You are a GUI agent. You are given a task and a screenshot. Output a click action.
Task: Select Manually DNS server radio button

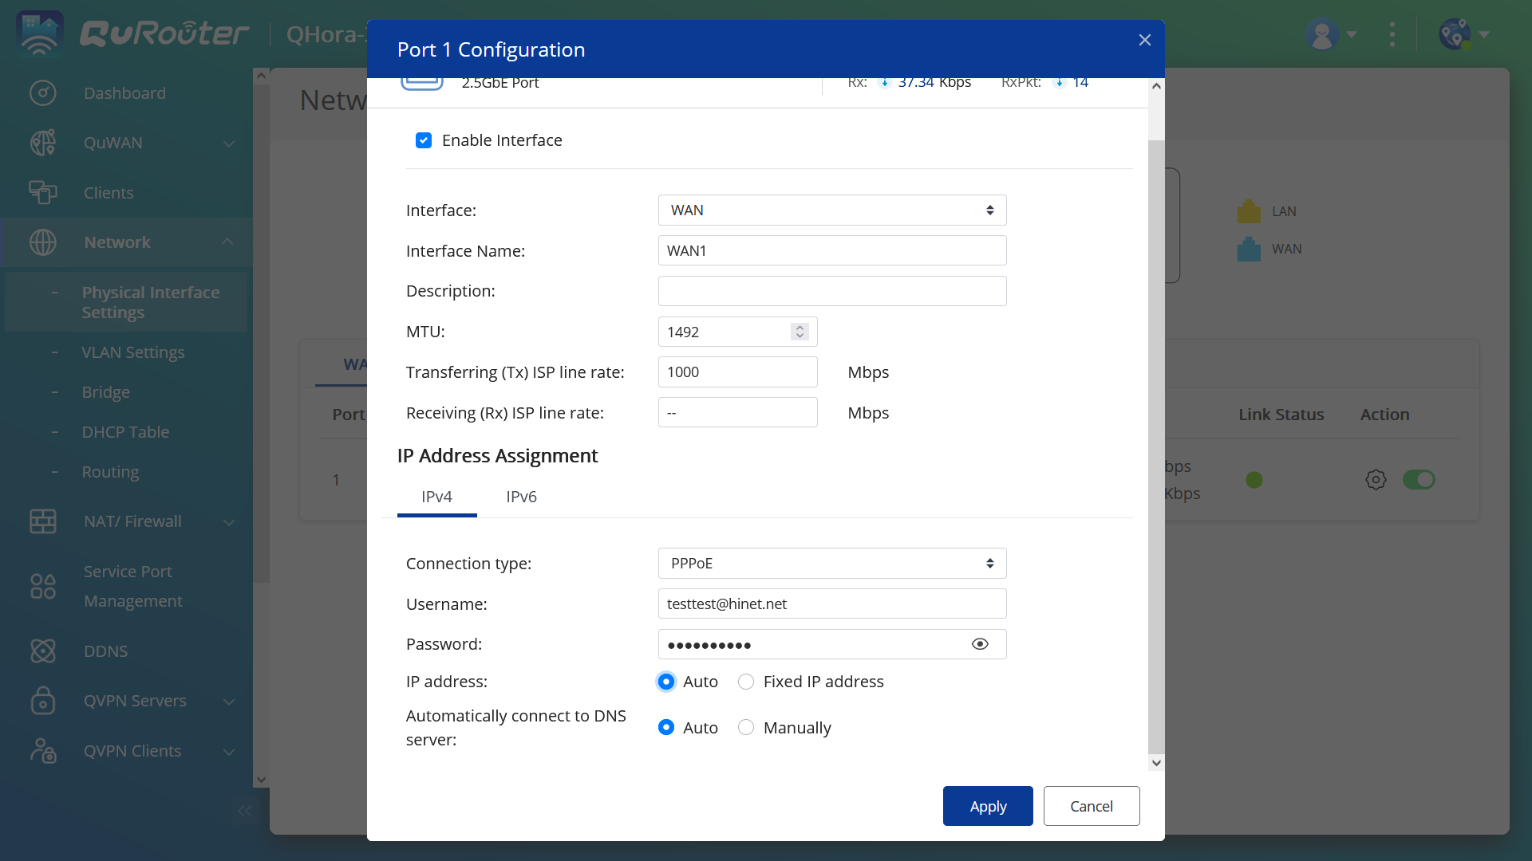pos(746,728)
